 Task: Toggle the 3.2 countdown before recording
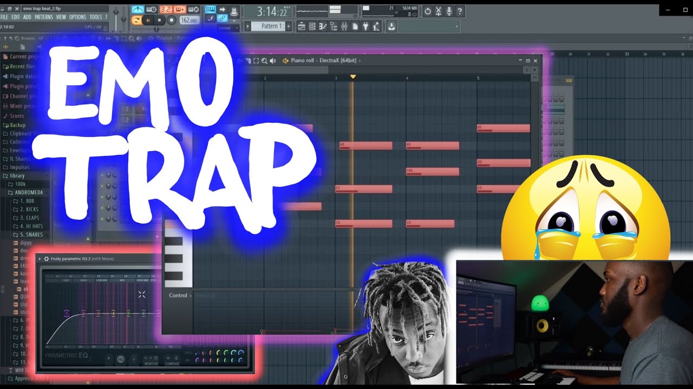point(166,9)
